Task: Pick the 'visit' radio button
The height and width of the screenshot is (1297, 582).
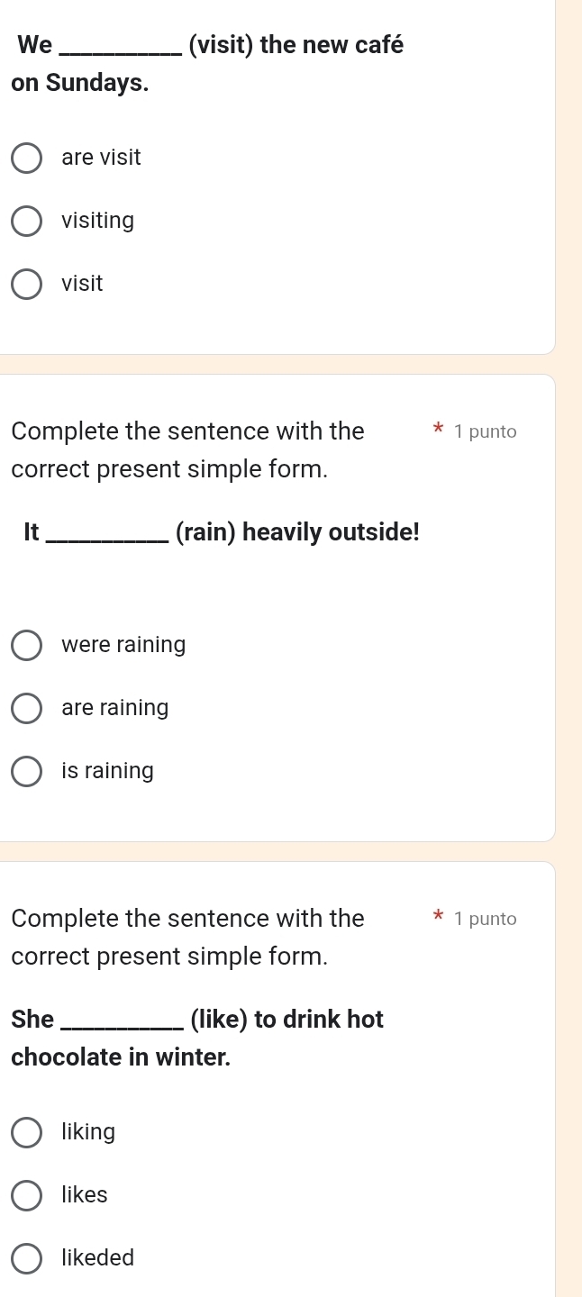Action: 27,284
